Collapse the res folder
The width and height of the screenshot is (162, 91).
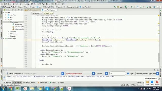[6, 20]
